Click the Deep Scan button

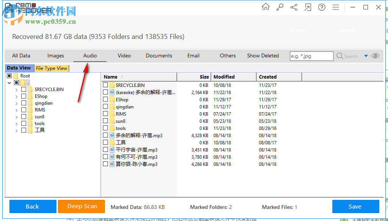81,207
